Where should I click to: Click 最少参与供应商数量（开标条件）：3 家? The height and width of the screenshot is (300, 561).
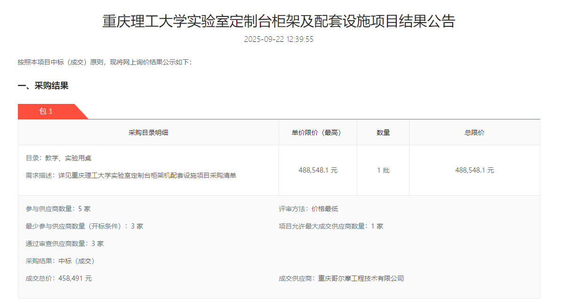click(x=85, y=226)
